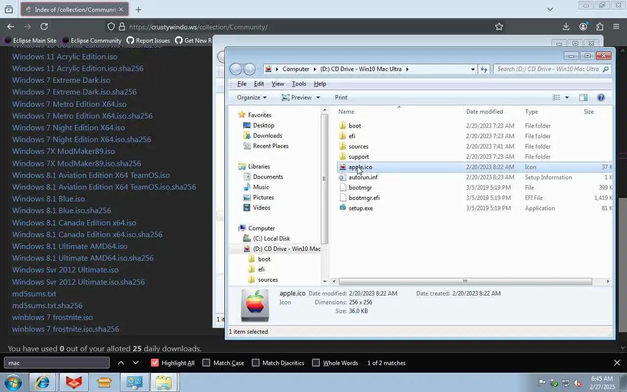Find next match arrow in find bar

click(136, 363)
